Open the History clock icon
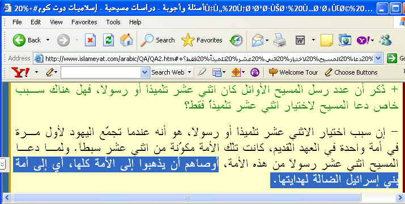The height and width of the screenshot is (204, 405). tap(236, 40)
